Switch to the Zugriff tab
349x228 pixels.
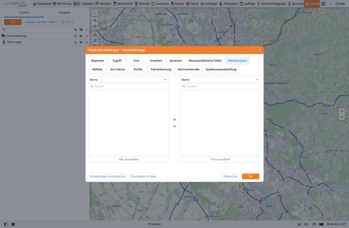click(117, 61)
